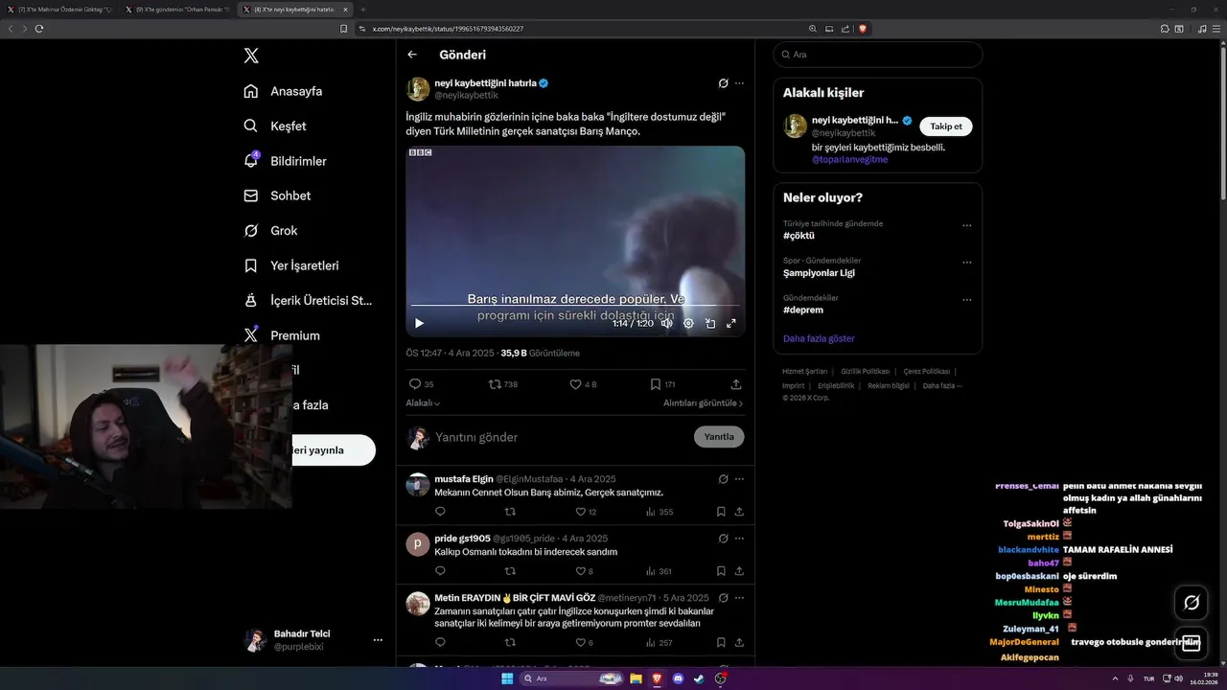Viewport: 1227px width, 690px height.
Task: Like pride gs1905's reply
Action: coord(583,571)
